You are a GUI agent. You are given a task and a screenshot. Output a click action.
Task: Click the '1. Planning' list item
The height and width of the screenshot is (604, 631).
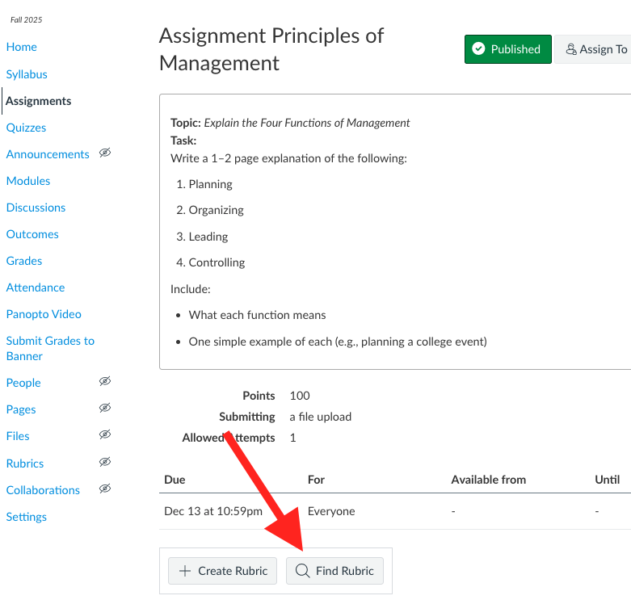[x=204, y=184]
